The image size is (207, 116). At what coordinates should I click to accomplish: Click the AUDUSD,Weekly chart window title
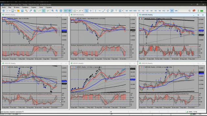click(x=147, y=15)
